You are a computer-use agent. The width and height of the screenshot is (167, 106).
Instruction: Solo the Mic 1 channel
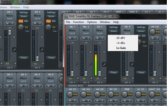(x=75, y=38)
